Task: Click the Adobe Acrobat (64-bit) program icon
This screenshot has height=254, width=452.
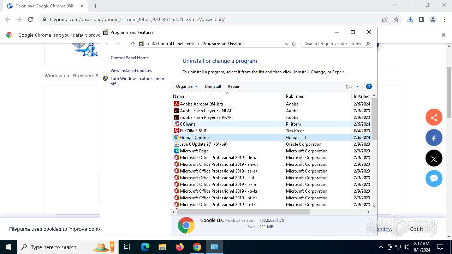Action: 177,104
